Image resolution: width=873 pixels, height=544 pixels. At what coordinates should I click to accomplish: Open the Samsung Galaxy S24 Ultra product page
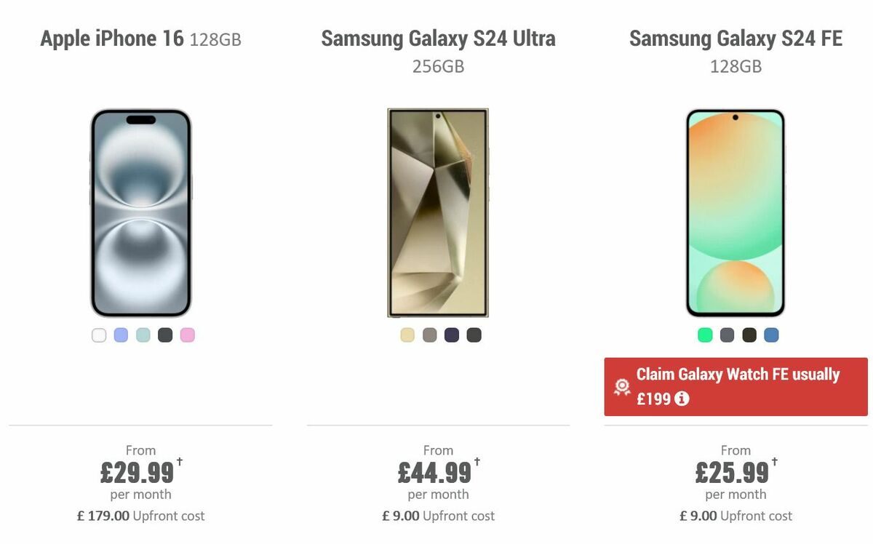(x=438, y=39)
